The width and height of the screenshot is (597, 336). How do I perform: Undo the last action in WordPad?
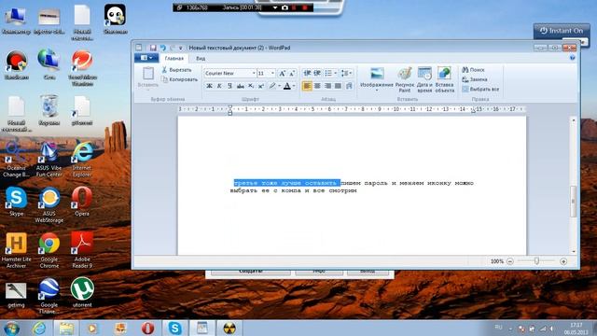pyautogui.click(x=163, y=48)
